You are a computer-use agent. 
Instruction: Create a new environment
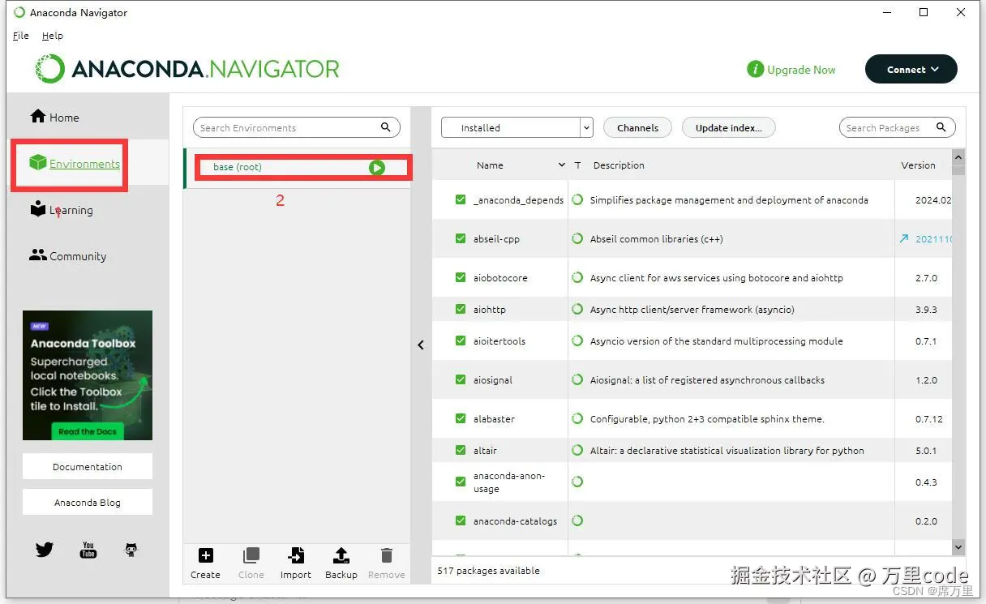[205, 563]
